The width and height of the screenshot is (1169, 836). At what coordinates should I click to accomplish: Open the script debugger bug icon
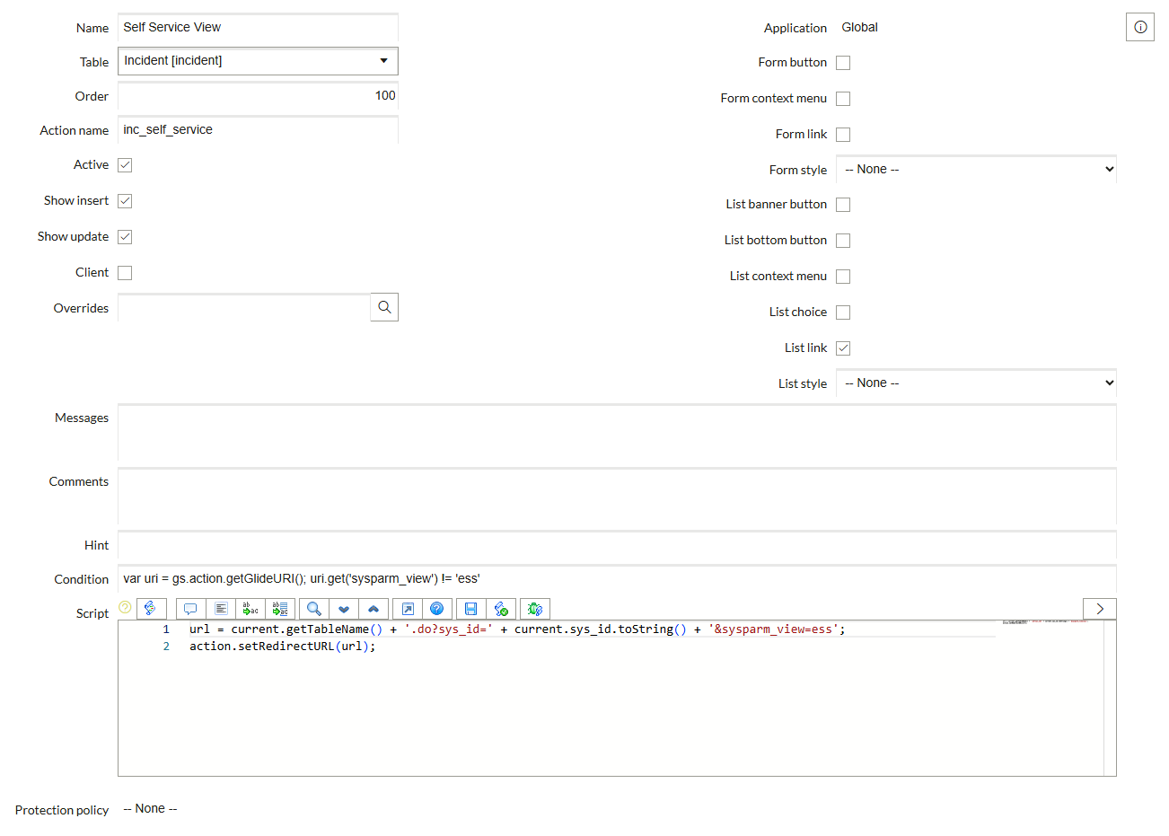[x=535, y=609]
